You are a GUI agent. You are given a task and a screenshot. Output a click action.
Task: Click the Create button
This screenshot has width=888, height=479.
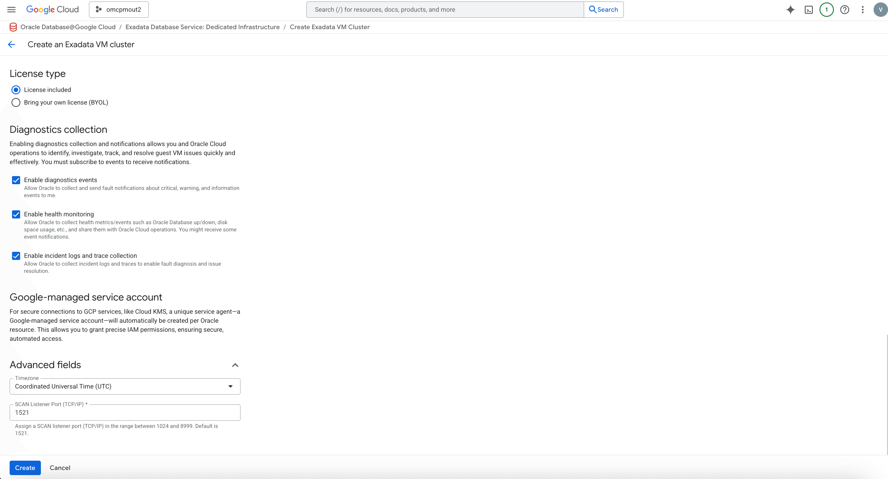tap(25, 468)
